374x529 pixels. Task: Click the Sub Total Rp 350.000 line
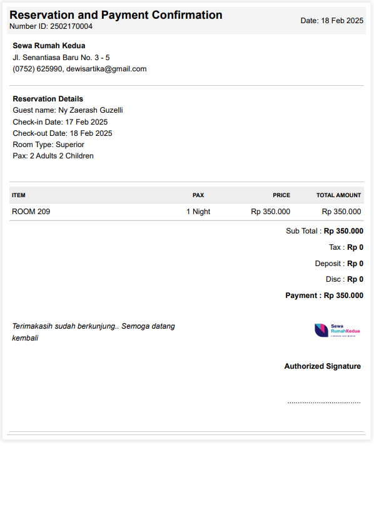pyautogui.click(x=325, y=231)
